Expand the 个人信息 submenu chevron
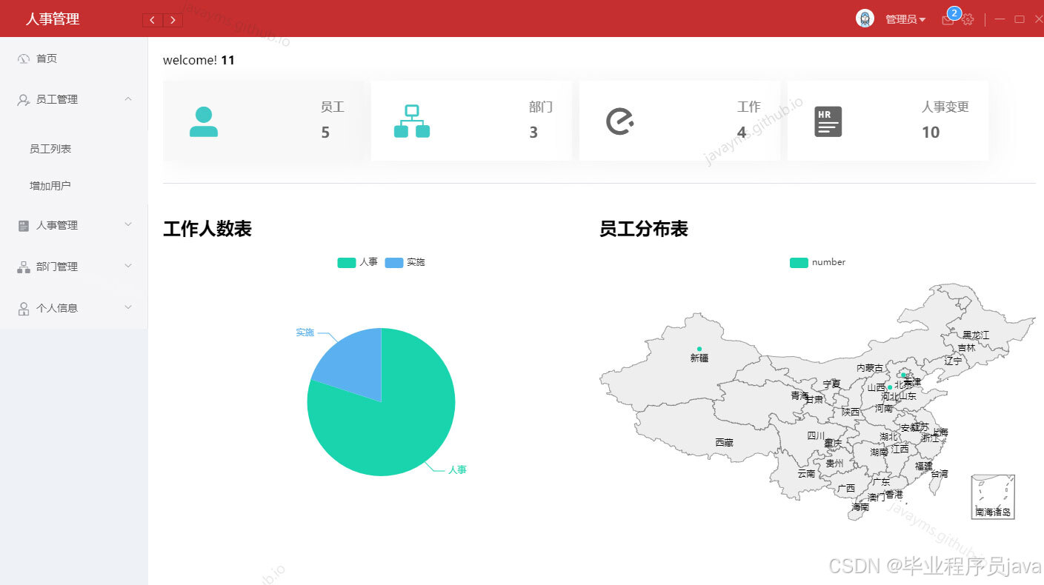The width and height of the screenshot is (1044, 585). 128,307
